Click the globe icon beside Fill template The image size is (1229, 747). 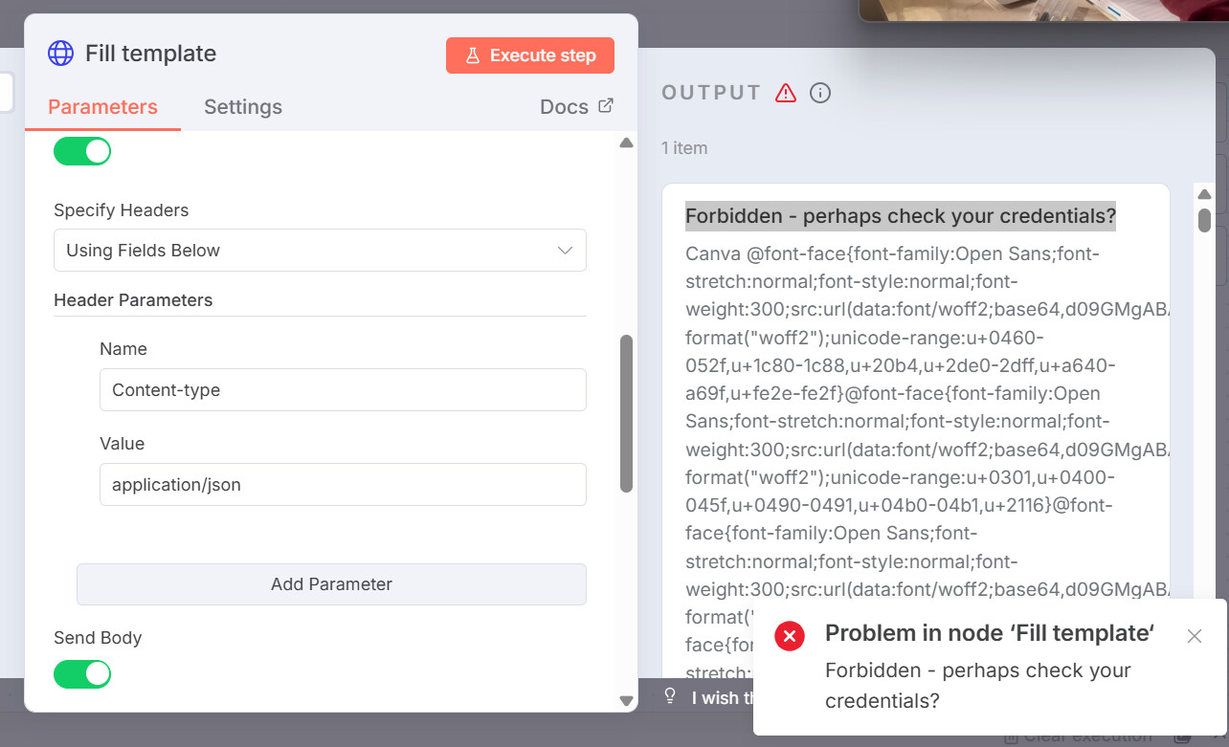coord(60,54)
